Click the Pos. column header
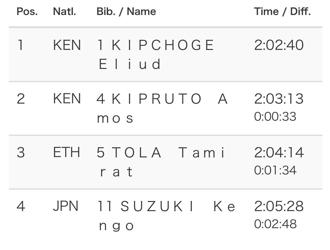This screenshot has height=250, width=330. (27, 12)
